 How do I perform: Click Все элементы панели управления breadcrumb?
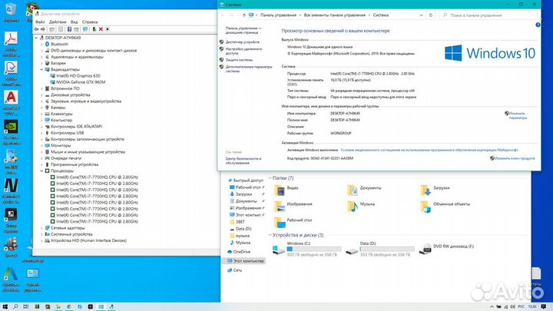pos(335,15)
